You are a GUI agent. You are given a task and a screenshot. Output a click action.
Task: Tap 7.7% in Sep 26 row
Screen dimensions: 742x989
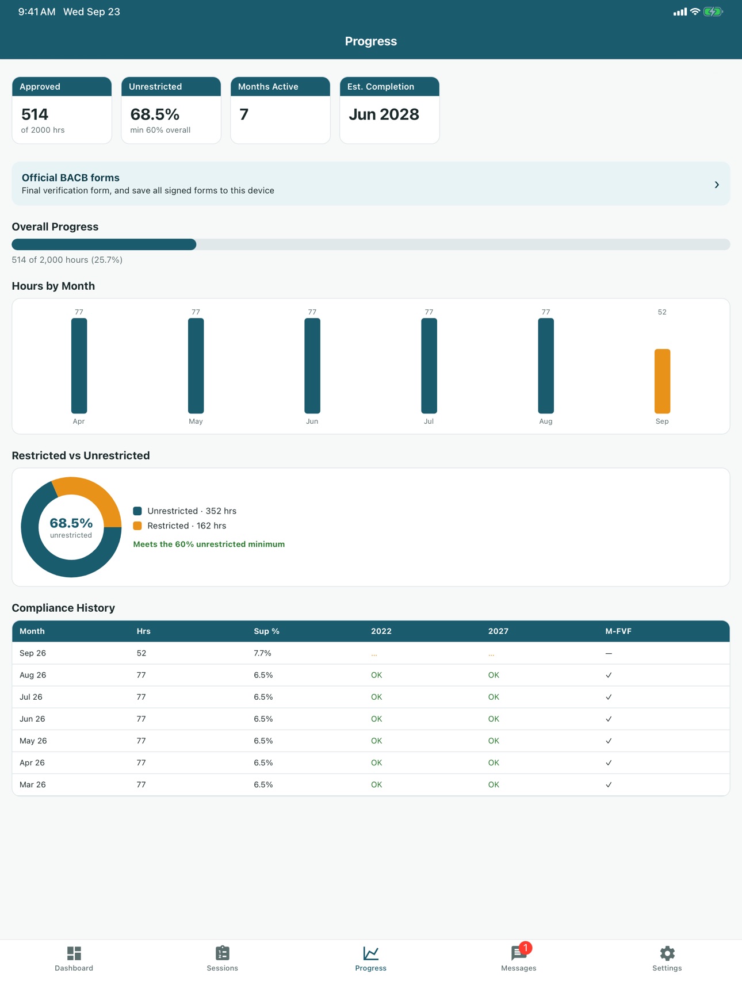click(x=262, y=653)
